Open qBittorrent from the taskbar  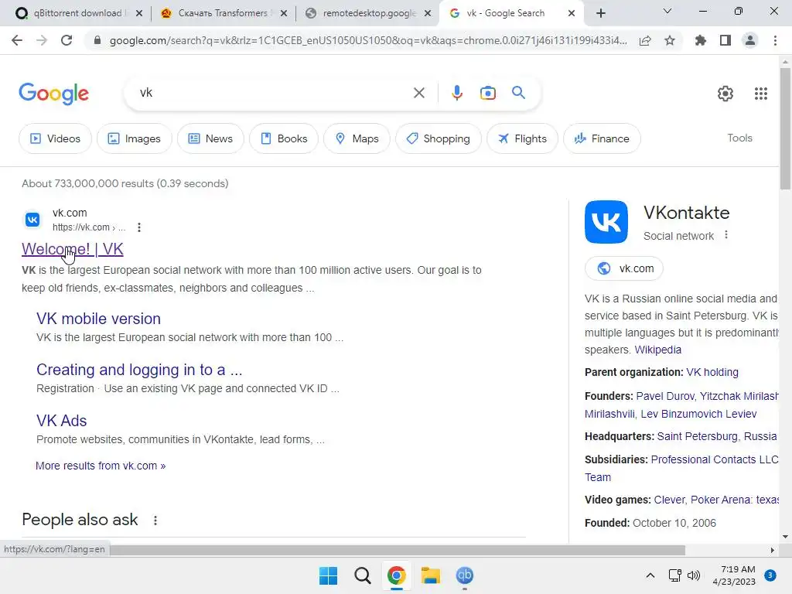coord(465,575)
